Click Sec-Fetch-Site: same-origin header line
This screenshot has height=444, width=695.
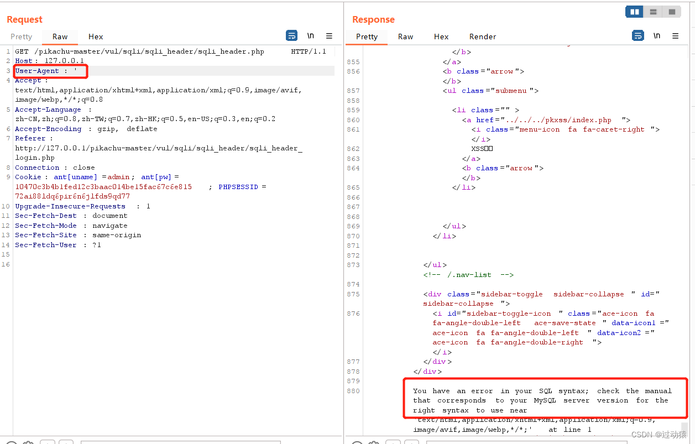[x=78, y=235]
